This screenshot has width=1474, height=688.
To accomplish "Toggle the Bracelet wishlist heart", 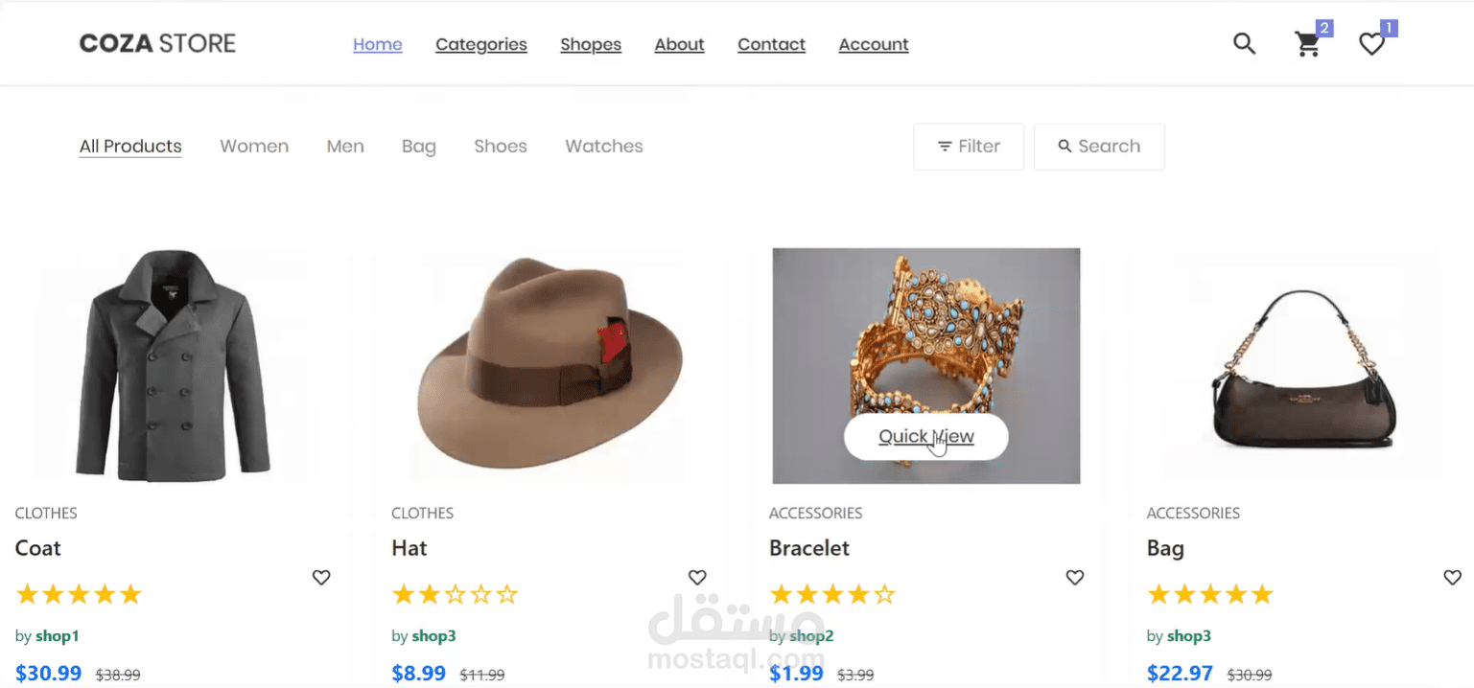I will 1075,578.
